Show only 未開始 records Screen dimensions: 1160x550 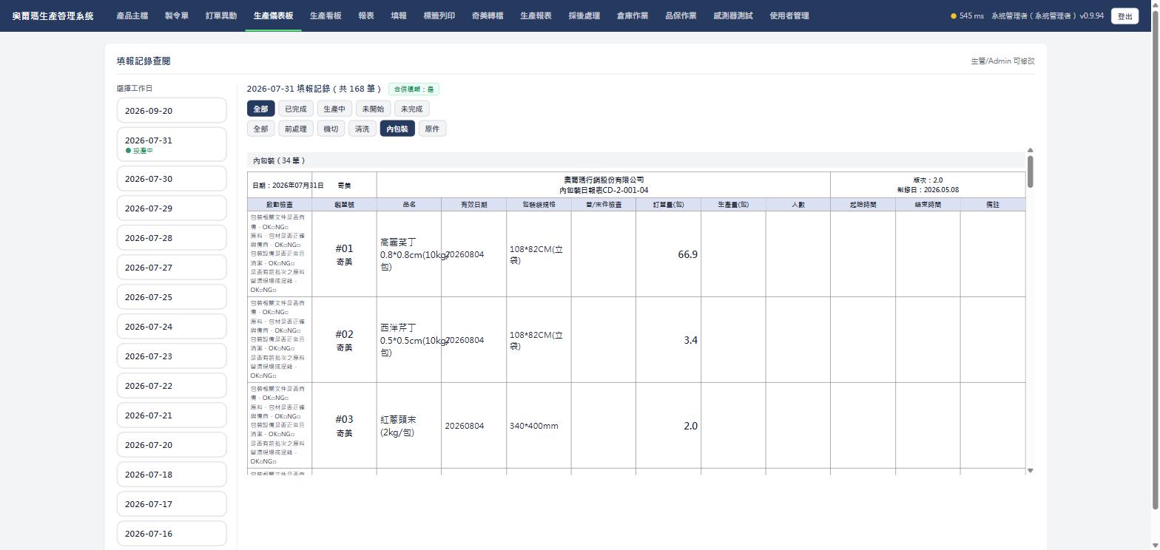click(x=373, y=109)
